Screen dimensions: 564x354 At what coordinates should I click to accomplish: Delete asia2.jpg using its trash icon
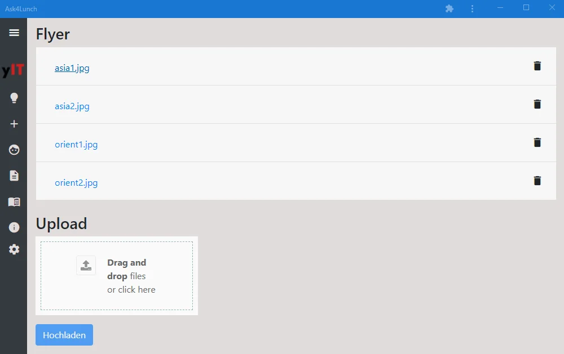click(537, 104)
